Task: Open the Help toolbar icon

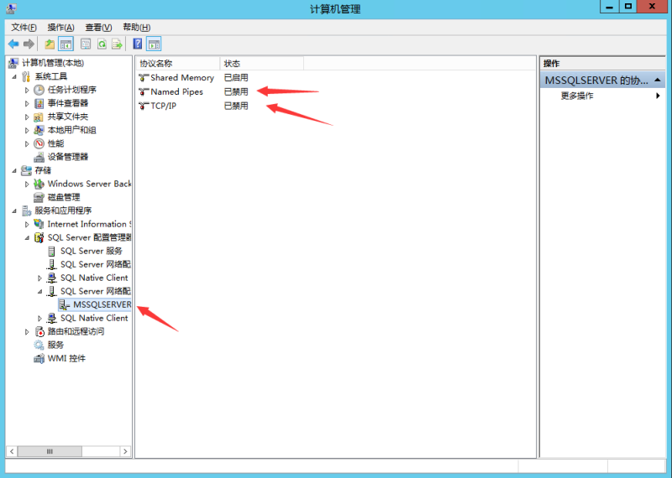Action: pyautogui.click(x=138, y=44)
